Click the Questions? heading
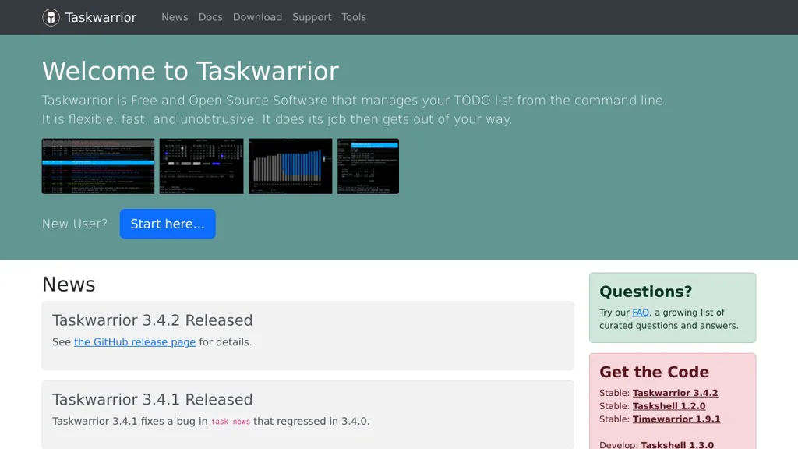Screen dimensions: 798x449 tap(645, 292)
